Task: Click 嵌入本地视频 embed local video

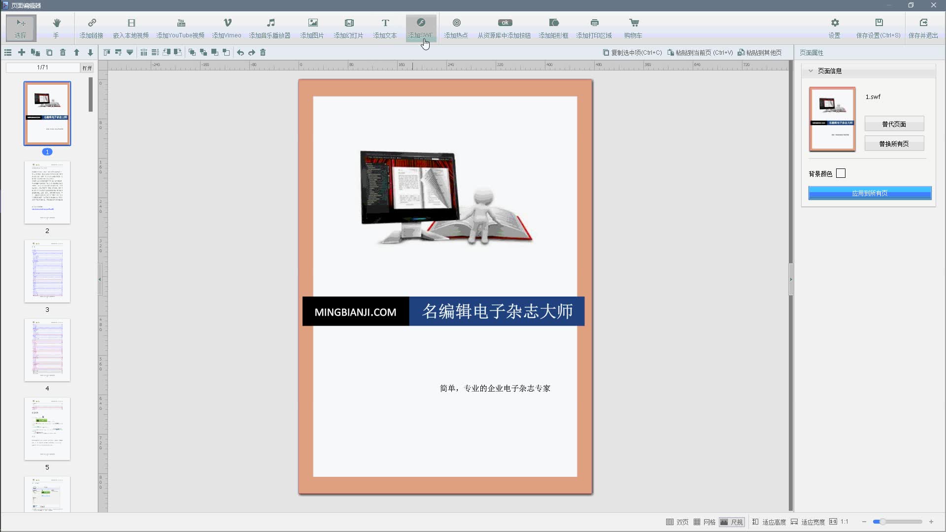Action: click(131, 28)
